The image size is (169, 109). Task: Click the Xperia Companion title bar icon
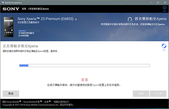[x=3, y=3]
